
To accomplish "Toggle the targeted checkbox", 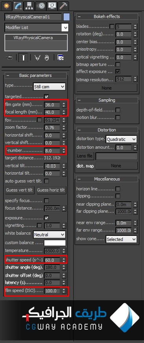I will 46,97.
